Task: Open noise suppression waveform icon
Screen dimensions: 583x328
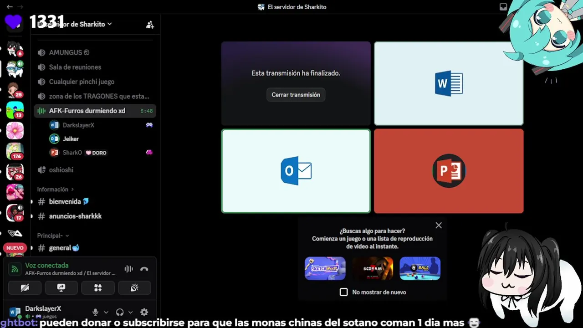Action: (129, 269)
